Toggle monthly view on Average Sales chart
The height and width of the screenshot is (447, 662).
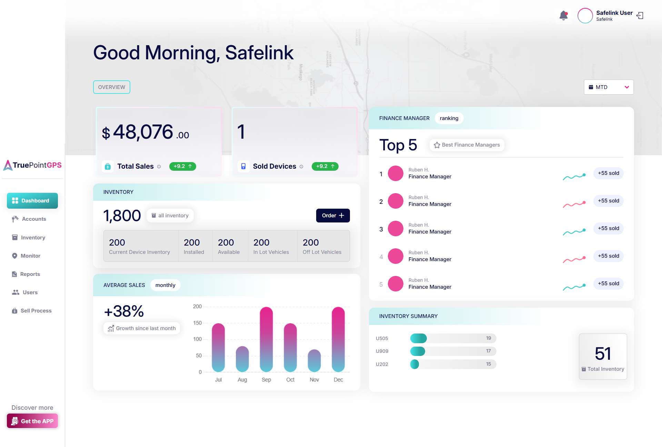point(165,285)
